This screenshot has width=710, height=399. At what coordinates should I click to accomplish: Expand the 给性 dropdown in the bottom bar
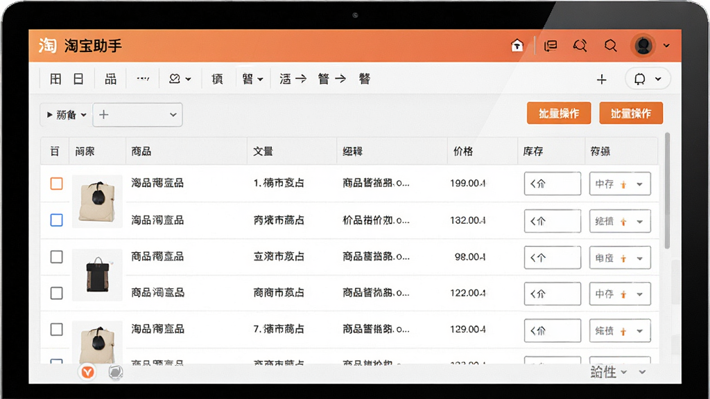click(609, 372)
